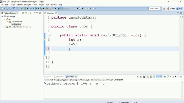Open the Refactor menu

pyautogui.click(x=20, y=5)
